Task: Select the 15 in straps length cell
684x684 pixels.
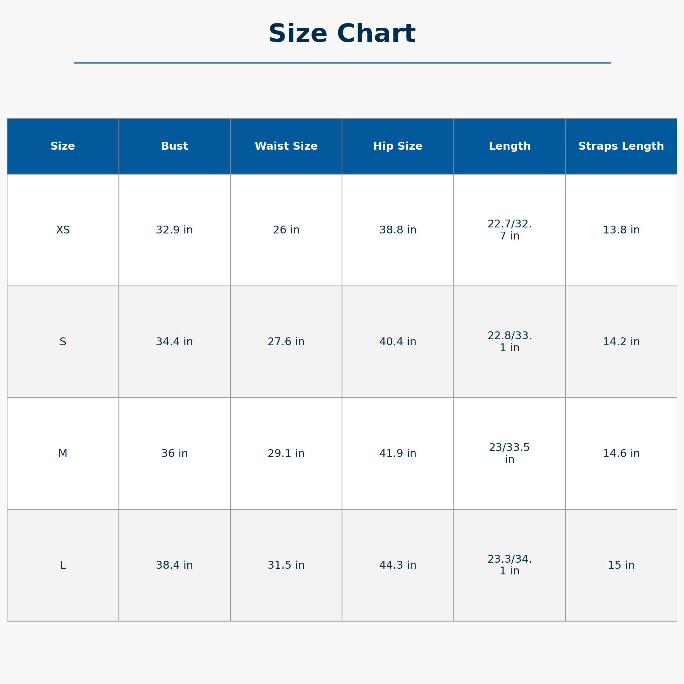Action: 621,565
